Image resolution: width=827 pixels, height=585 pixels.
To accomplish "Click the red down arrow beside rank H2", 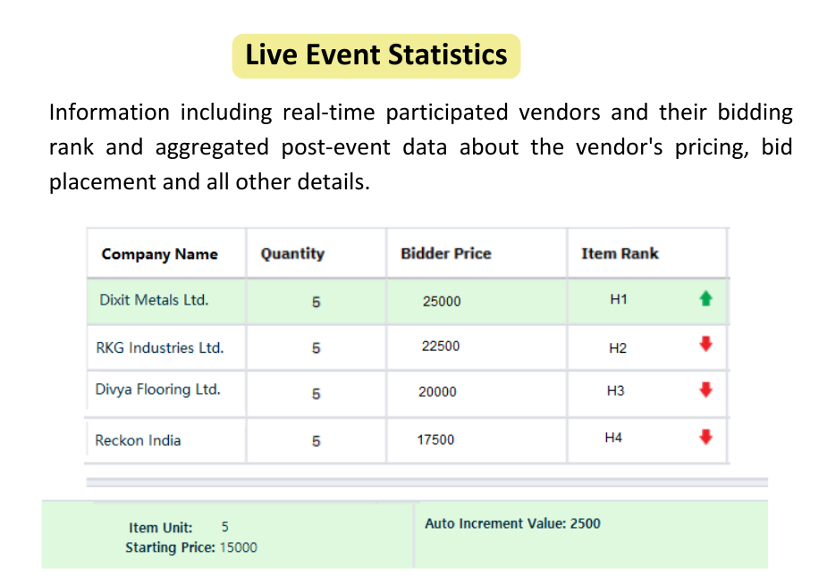I will point(705,344).
